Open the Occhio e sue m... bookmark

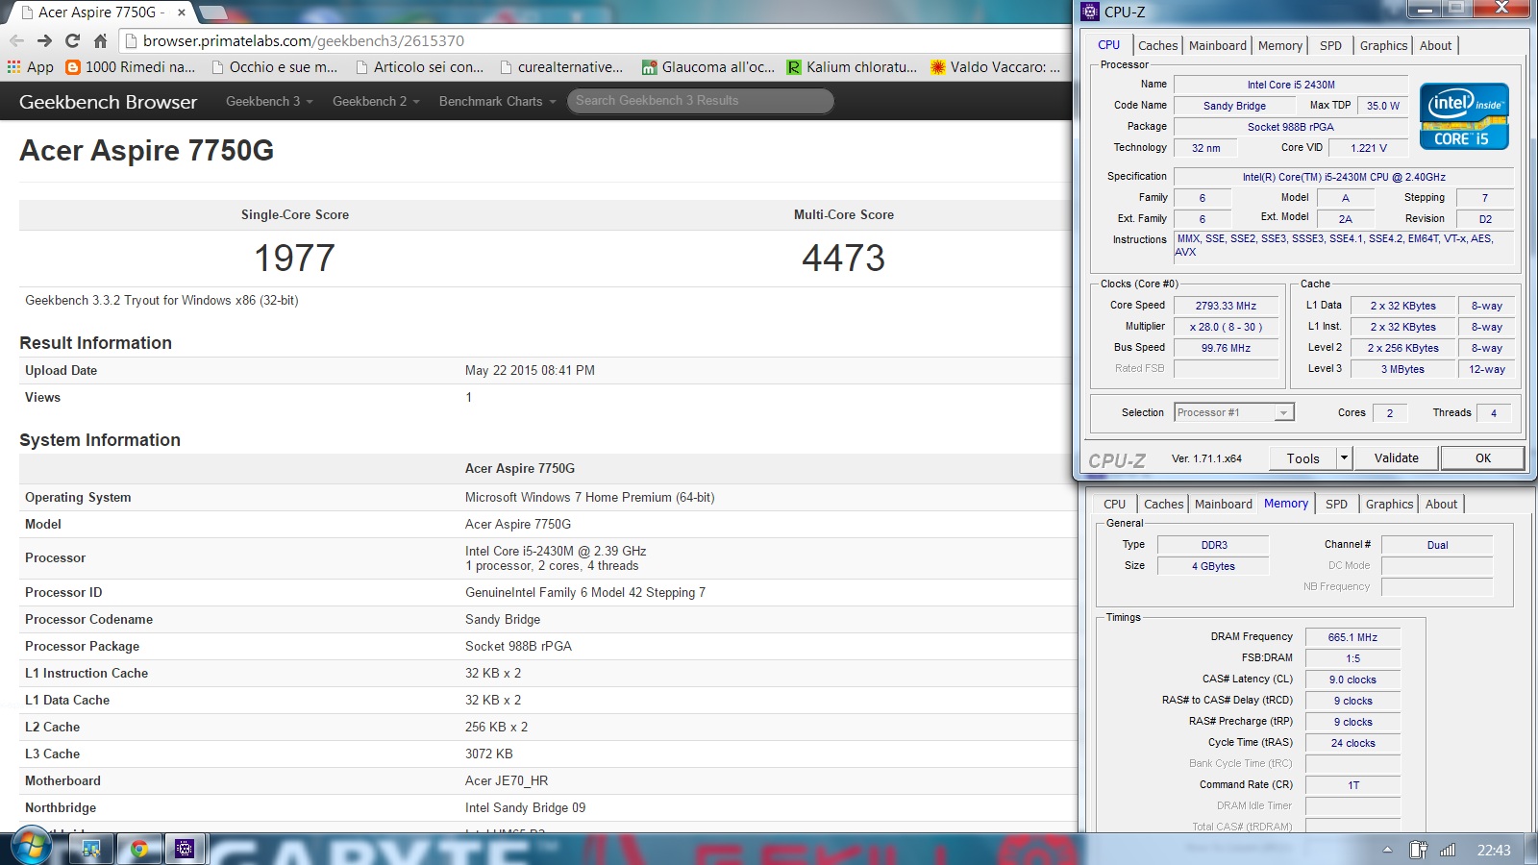tap(274, 67)
